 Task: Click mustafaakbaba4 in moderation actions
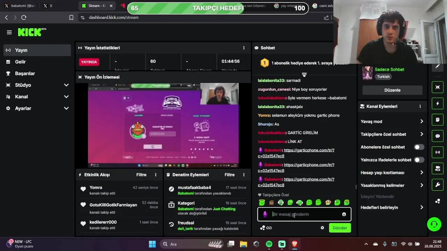pos(194,188)
